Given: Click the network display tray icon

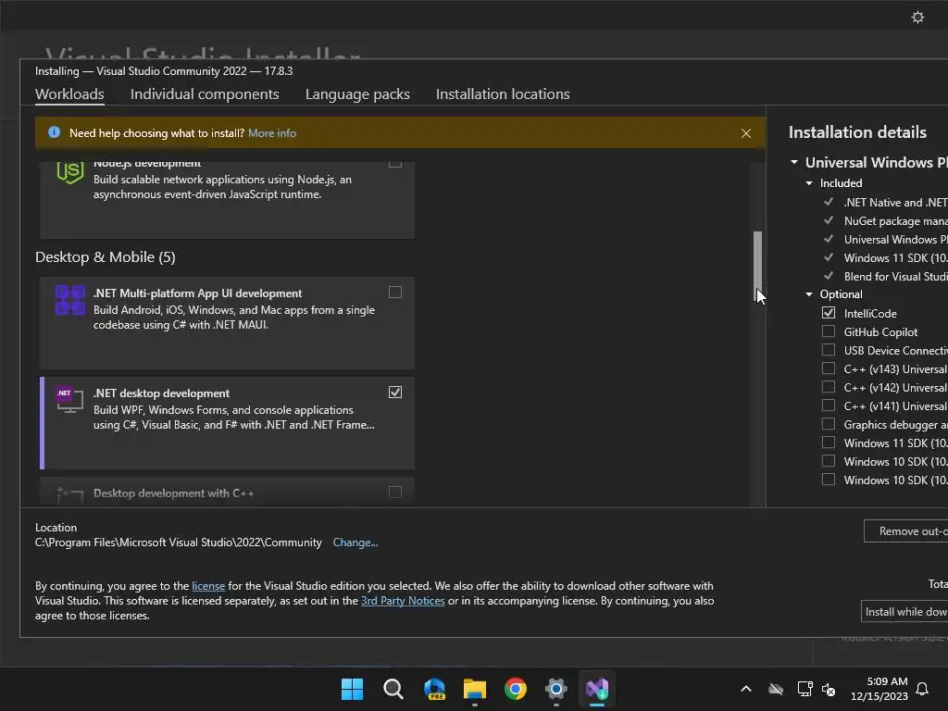Looking at the screenshot, I should coord(805,689).
